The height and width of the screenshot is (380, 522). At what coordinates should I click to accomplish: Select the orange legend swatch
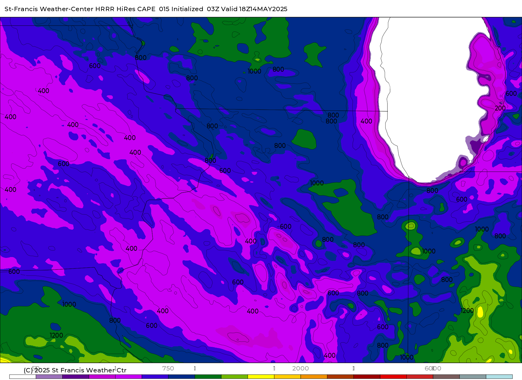[x=314, y=377]
